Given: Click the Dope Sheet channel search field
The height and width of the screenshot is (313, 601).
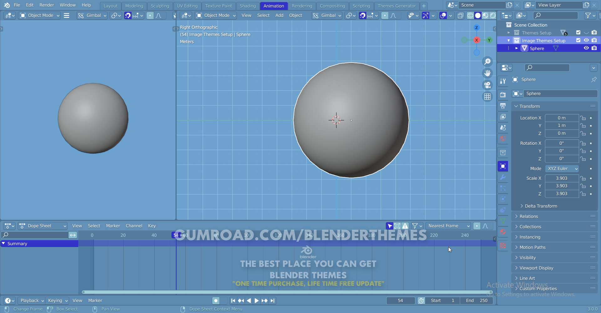Looking at the screenshot, I should pos(35,235).
